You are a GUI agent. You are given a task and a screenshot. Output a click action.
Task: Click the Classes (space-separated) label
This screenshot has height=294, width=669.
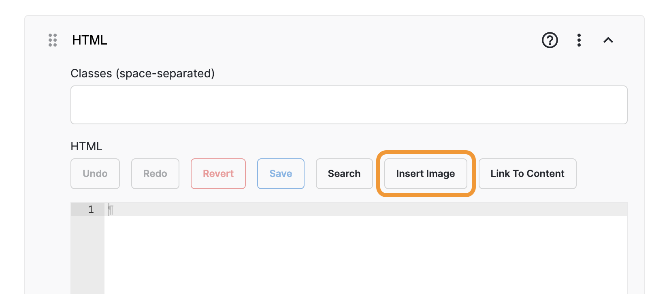tap(143, 73)
